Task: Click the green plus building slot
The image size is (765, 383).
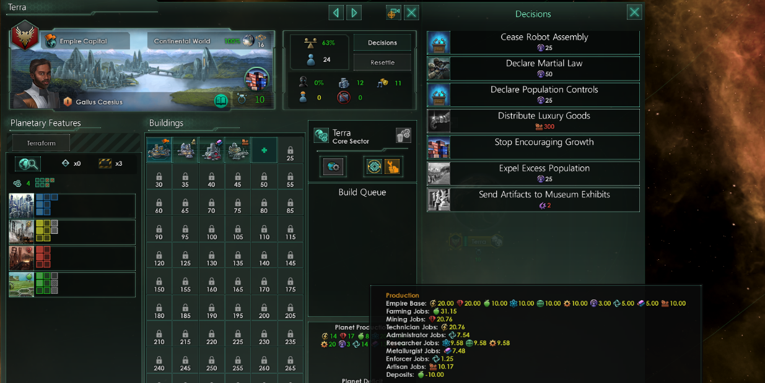Action: [x=264, y=150]
